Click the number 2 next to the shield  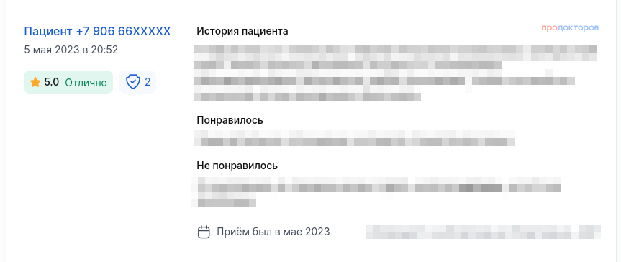click(148, 82)
